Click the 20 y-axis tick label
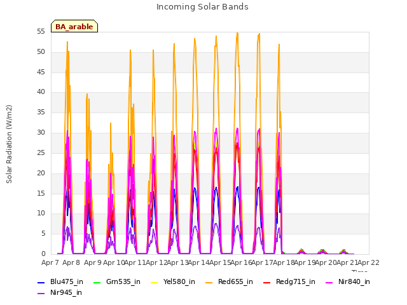Viewport: 407px width, 305px height. click(41, 173)
